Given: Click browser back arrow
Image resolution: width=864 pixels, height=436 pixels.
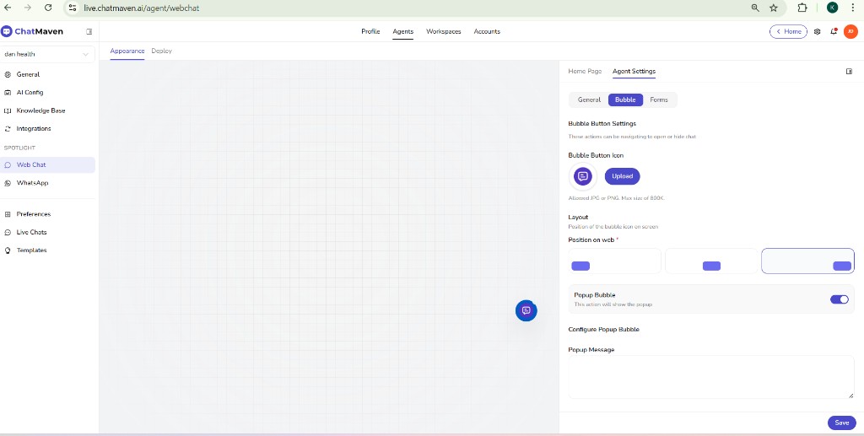Looking at the screenshot, I should (x=8, y=8).
